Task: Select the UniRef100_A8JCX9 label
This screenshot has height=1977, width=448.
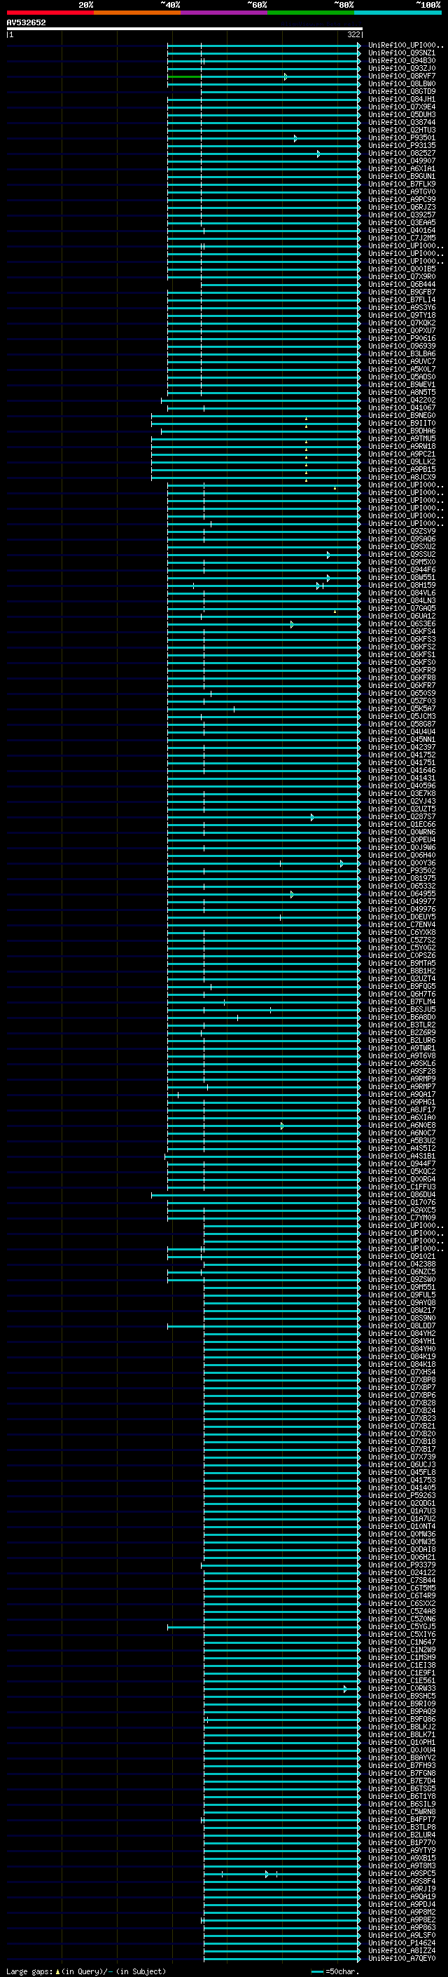Action: coord(401,478)
